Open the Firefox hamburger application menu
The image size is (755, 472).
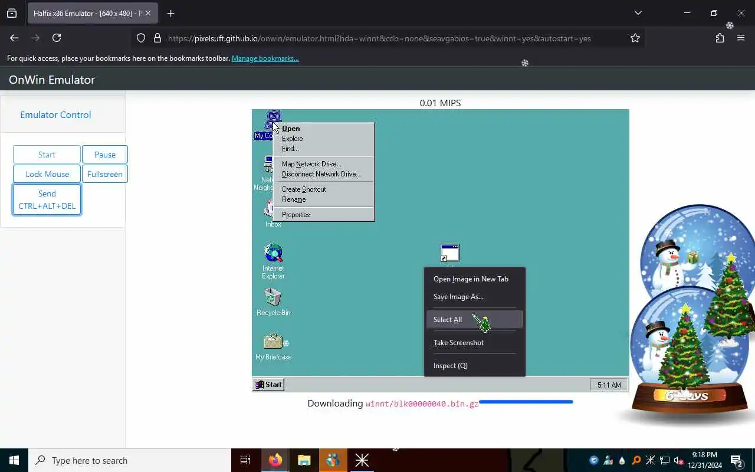click(741, 38)
